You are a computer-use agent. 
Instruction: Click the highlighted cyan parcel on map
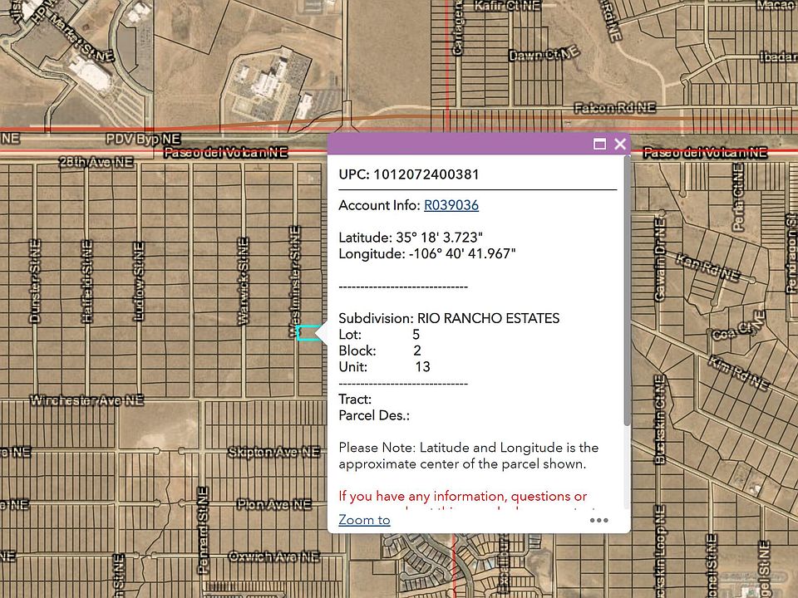click(308, 332)
